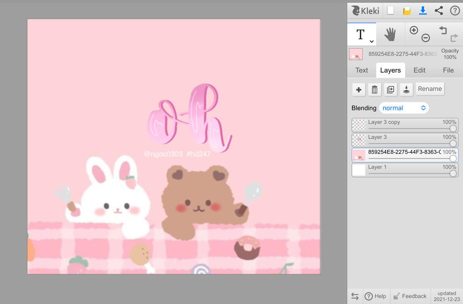Click the Layer 3 copy thumbnail
This screenshot has height=304, width=463.
(359, 125)
